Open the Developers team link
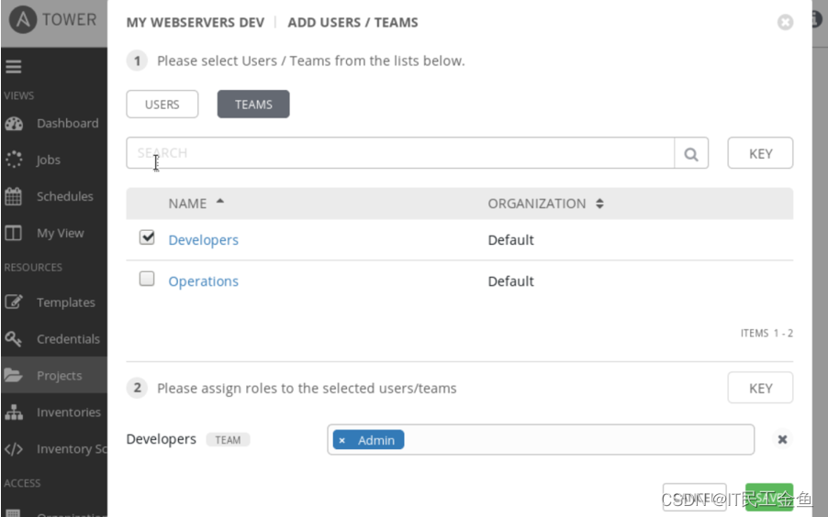 point(203,240)
